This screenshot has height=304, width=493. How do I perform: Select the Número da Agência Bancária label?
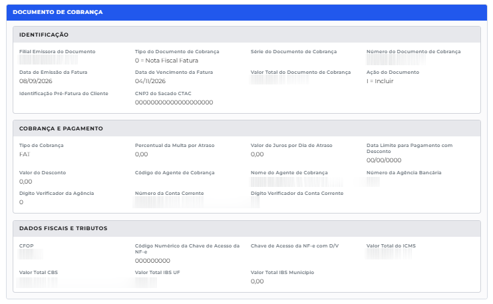click(x=404, y=173)
